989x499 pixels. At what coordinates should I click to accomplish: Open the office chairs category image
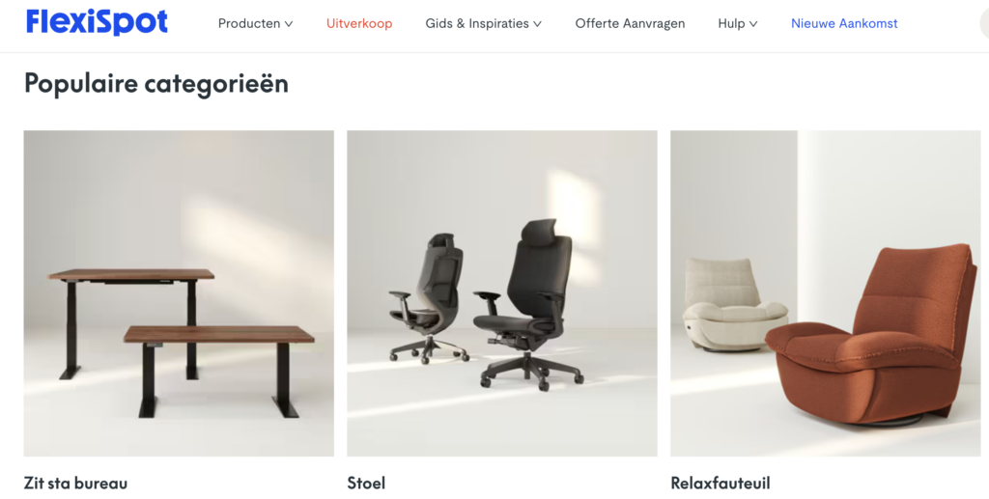[502, 293]
